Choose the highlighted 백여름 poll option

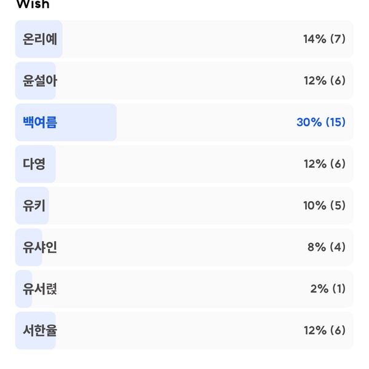click(184, 122)
